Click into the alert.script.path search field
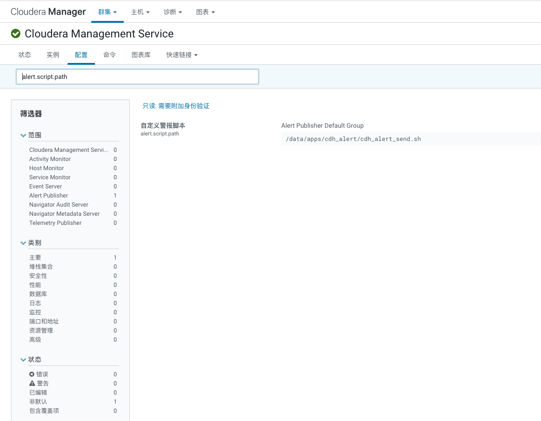Viewport: 541px width, 421px height. point(137,77)
